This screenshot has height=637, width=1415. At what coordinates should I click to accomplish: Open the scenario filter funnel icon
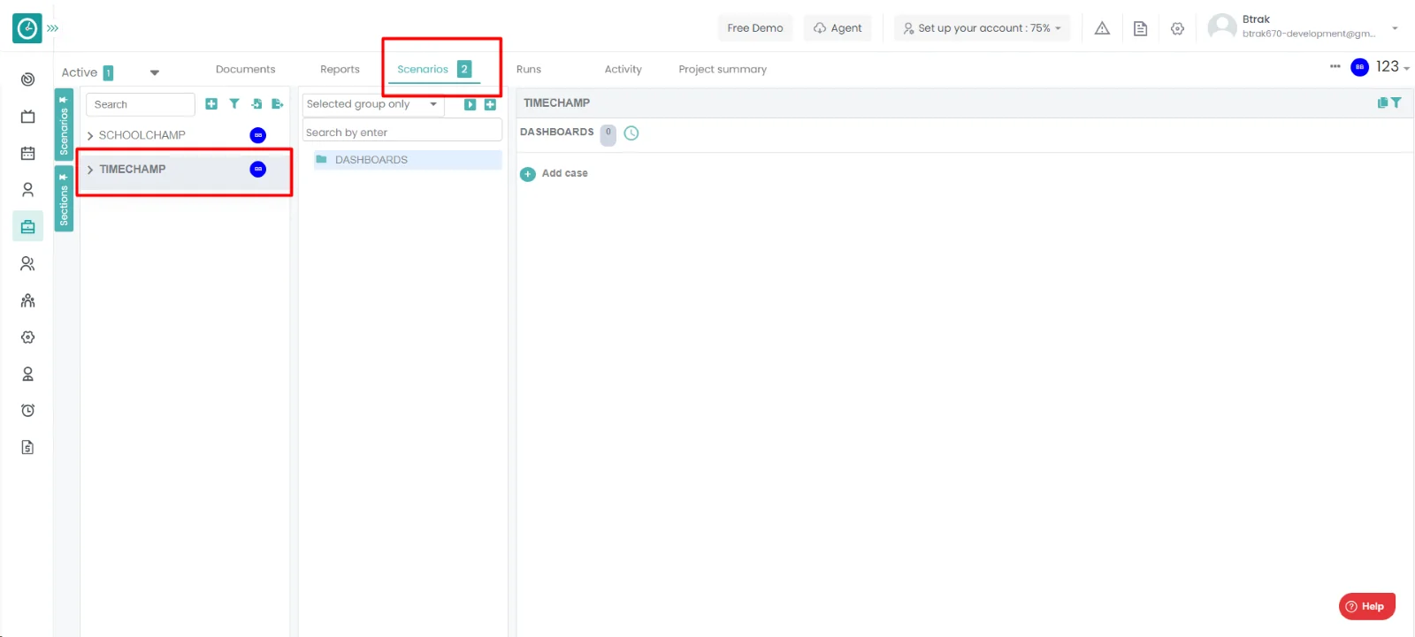click(x=234, y=104)
